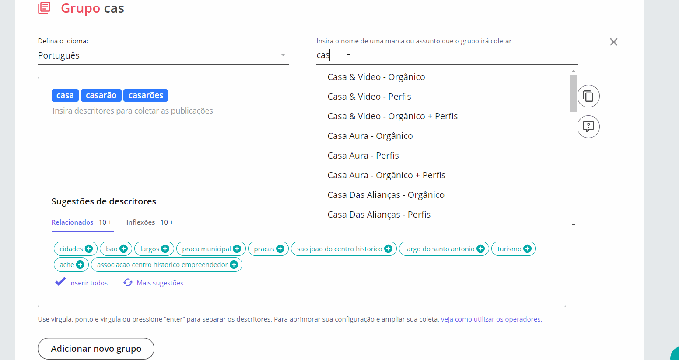
Task: Click the 'Sugestões de descritores' heading
Action: click(104, 201)
